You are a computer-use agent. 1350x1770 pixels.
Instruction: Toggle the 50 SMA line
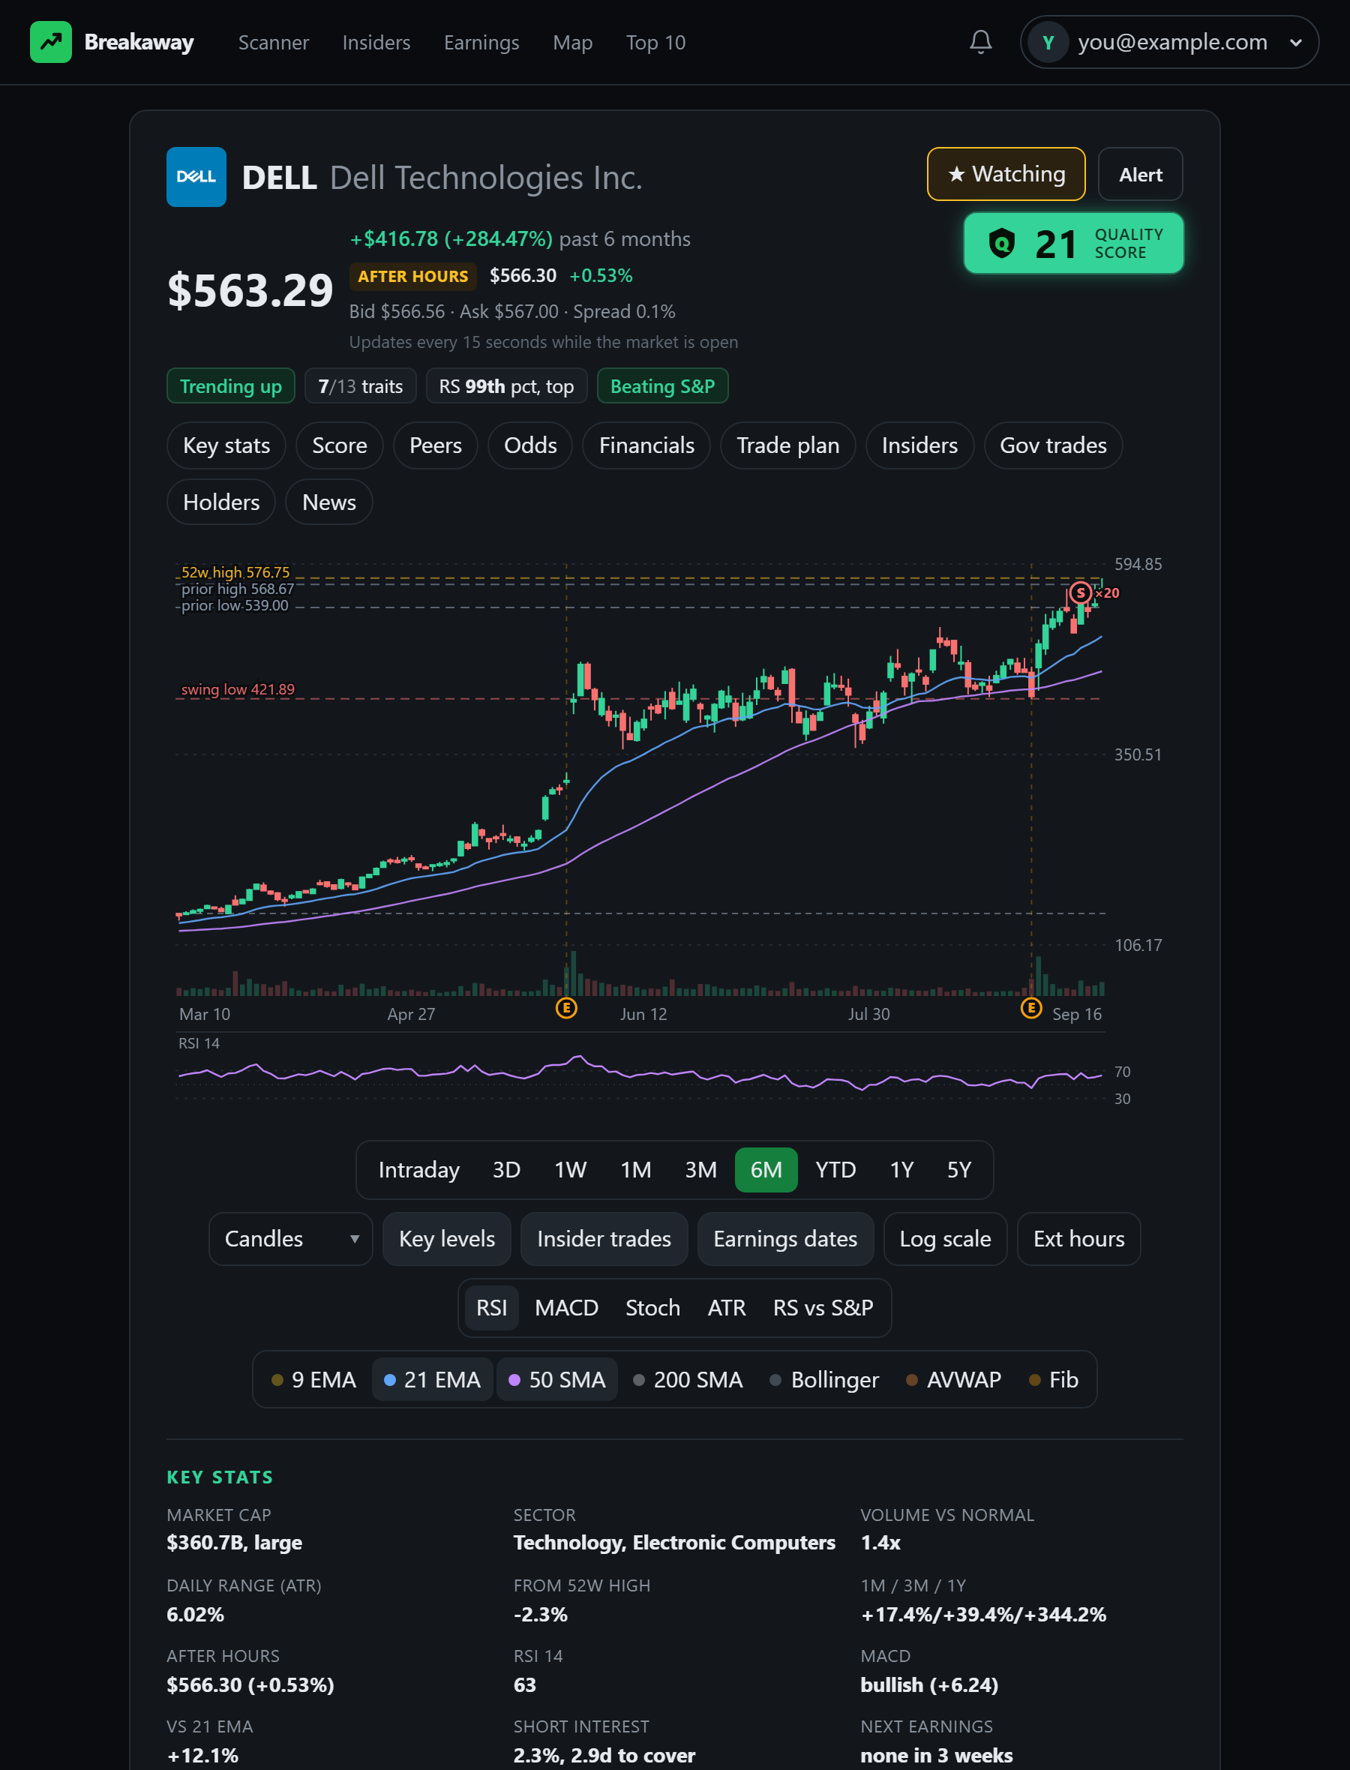(556, 1379)
